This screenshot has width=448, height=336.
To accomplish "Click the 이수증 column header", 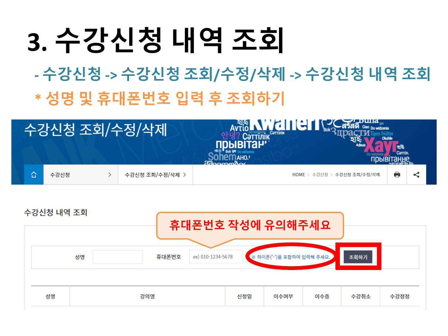I will click(x=322, y=296).
